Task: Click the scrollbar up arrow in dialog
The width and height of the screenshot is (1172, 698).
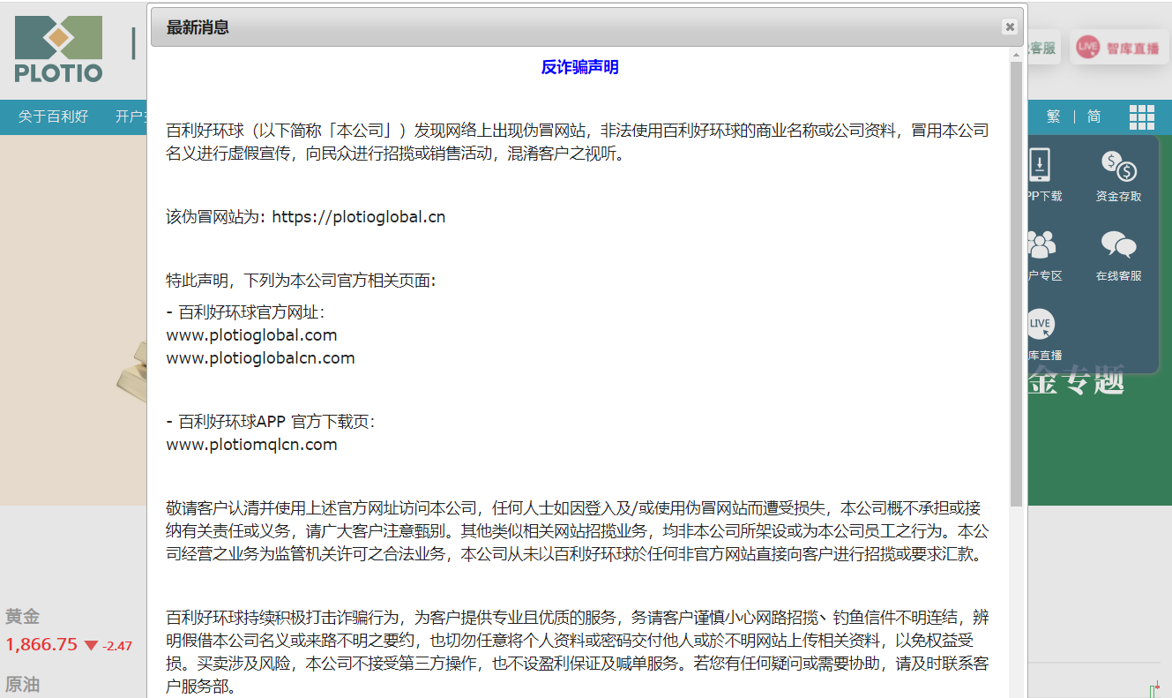Action: pos(1016,55)
